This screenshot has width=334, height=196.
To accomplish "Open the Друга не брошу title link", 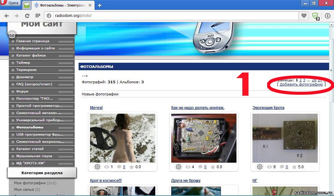I will pos(186,180).
